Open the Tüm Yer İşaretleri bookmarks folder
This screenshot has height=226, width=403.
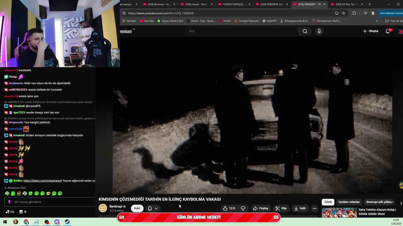pos(394,21)
